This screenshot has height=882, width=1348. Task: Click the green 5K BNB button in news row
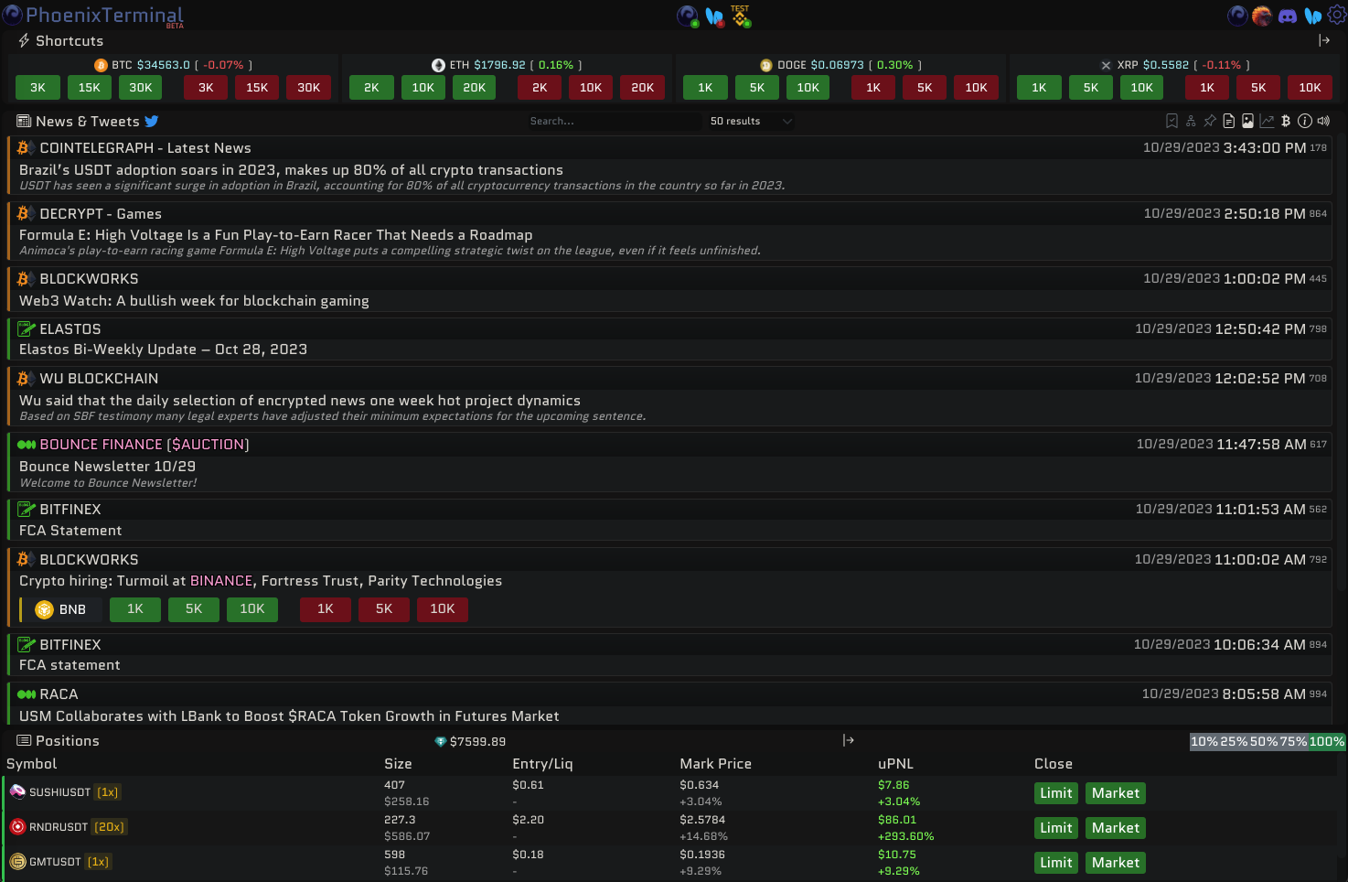pyautogui.click(x=193, y=609)
